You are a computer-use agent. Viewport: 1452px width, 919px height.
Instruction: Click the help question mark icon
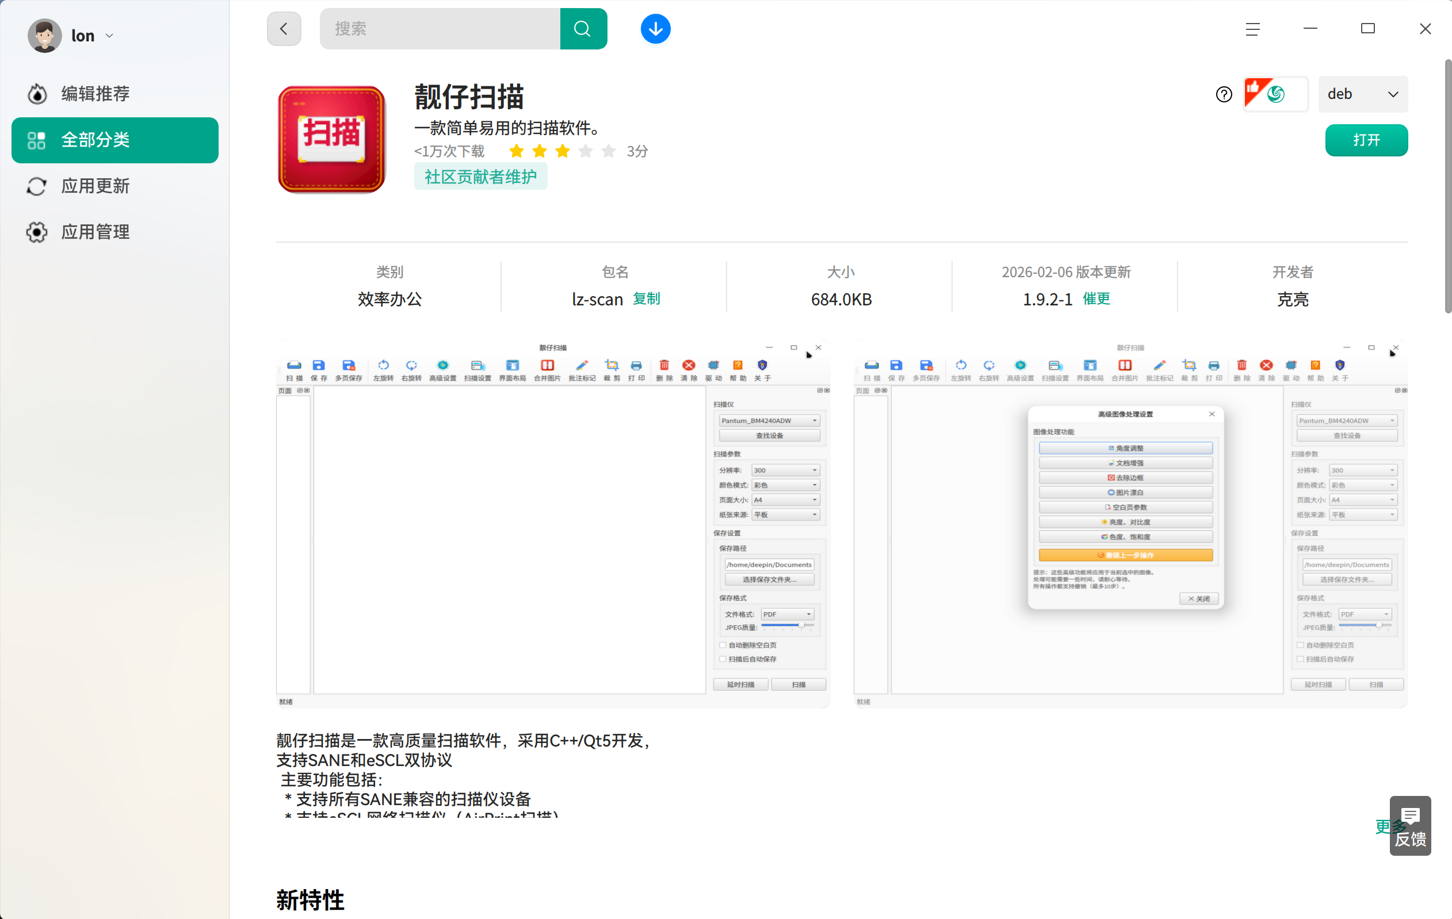point(1223,94)
